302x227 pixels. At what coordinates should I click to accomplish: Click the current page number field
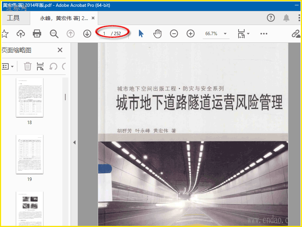[x=105, y=34]
